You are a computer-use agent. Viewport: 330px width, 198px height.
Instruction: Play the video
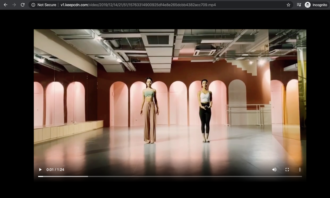40,170
